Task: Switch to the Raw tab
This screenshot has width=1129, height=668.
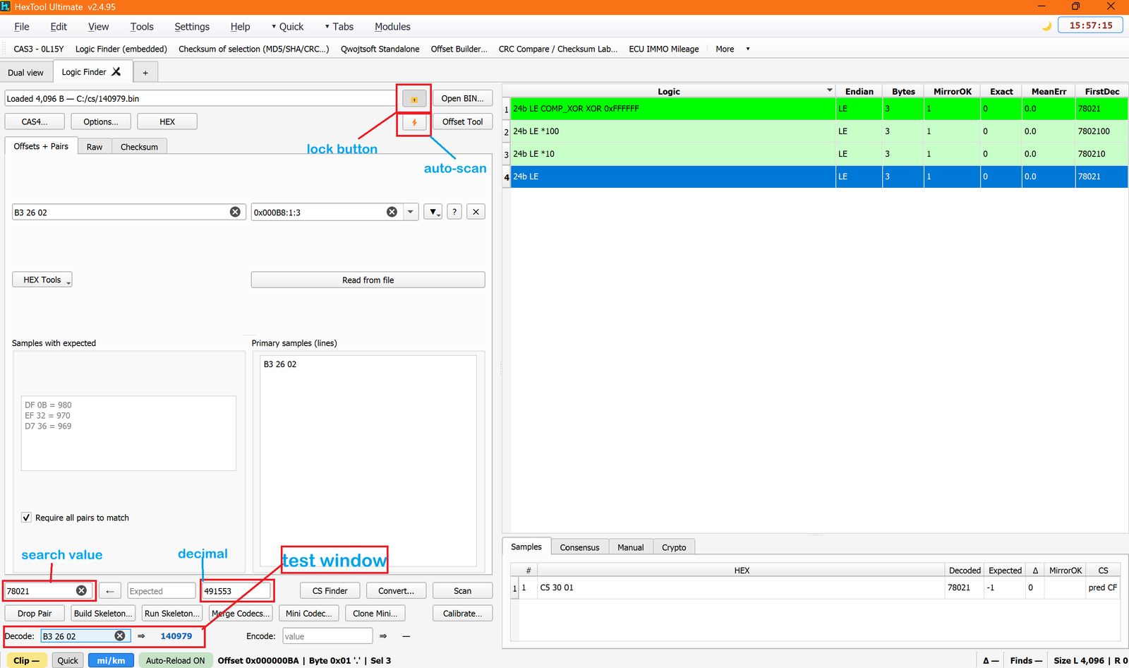Action: click(95, 147)
